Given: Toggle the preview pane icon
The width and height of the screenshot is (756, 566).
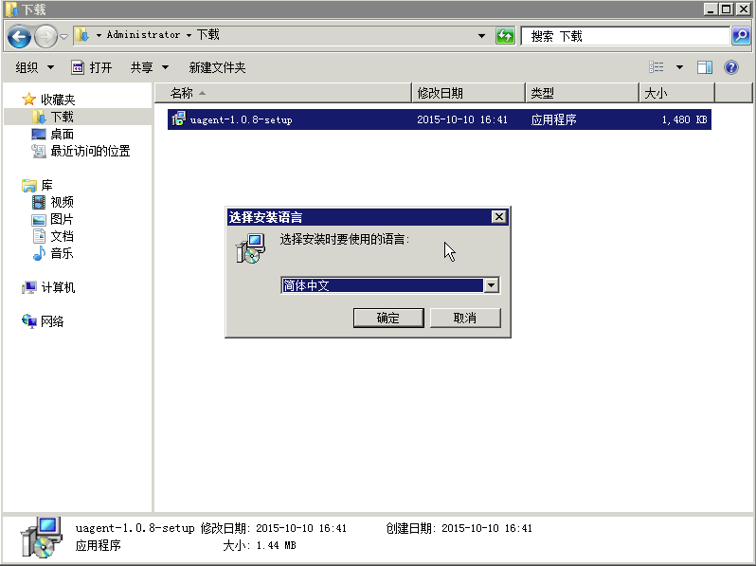Looking at the screenshot, I should point(705,67).
